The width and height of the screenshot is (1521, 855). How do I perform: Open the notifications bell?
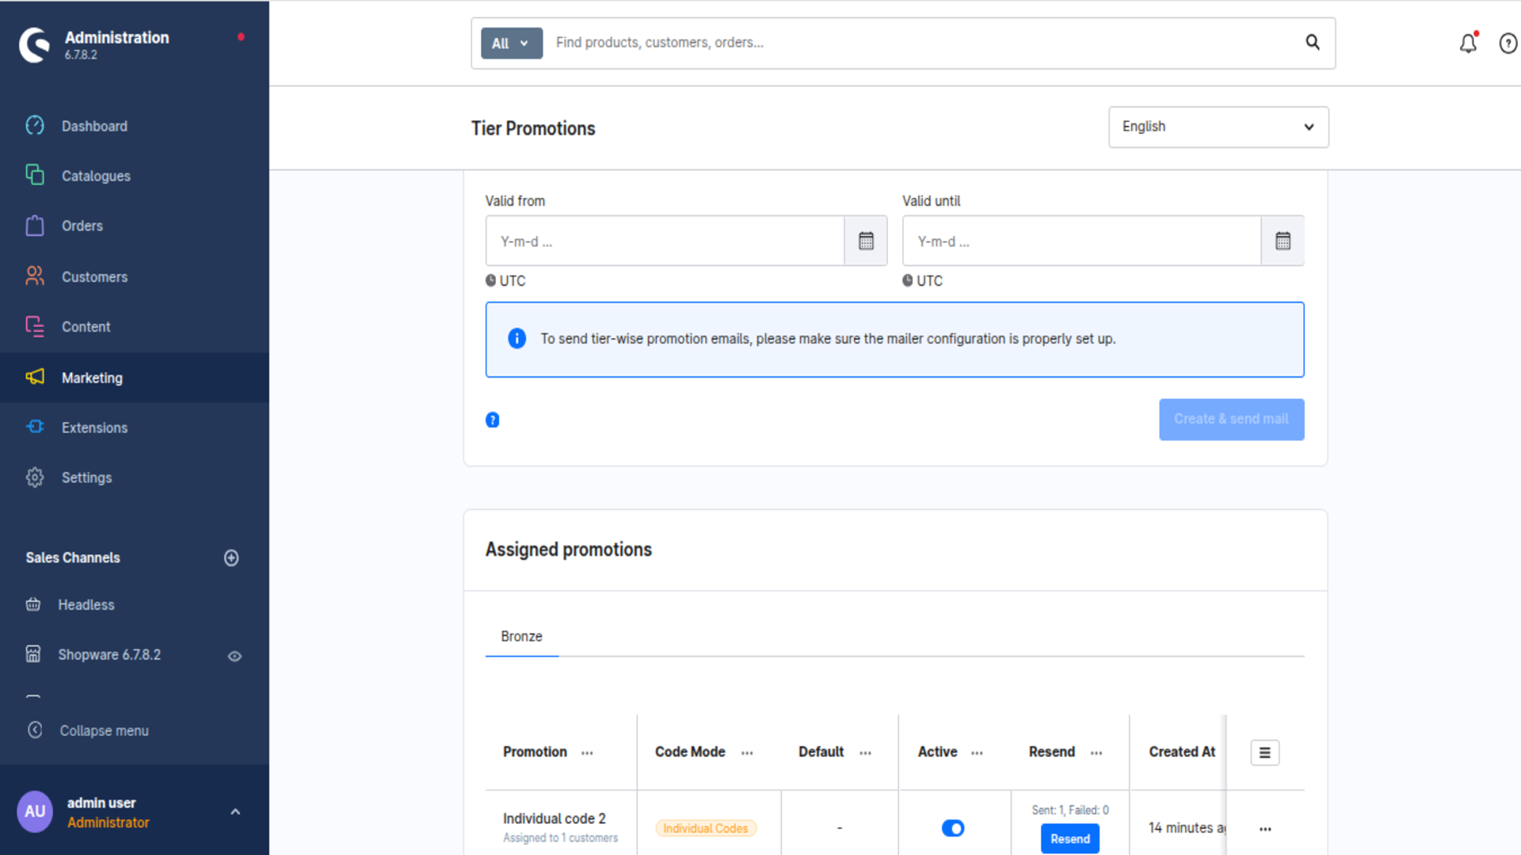click(x=1469, y=43)
